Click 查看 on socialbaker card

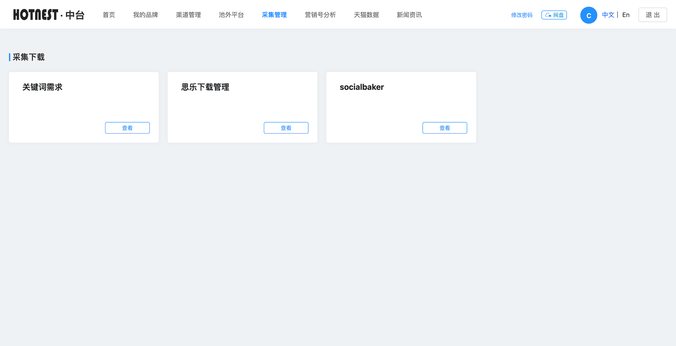[x=445, y=128]
